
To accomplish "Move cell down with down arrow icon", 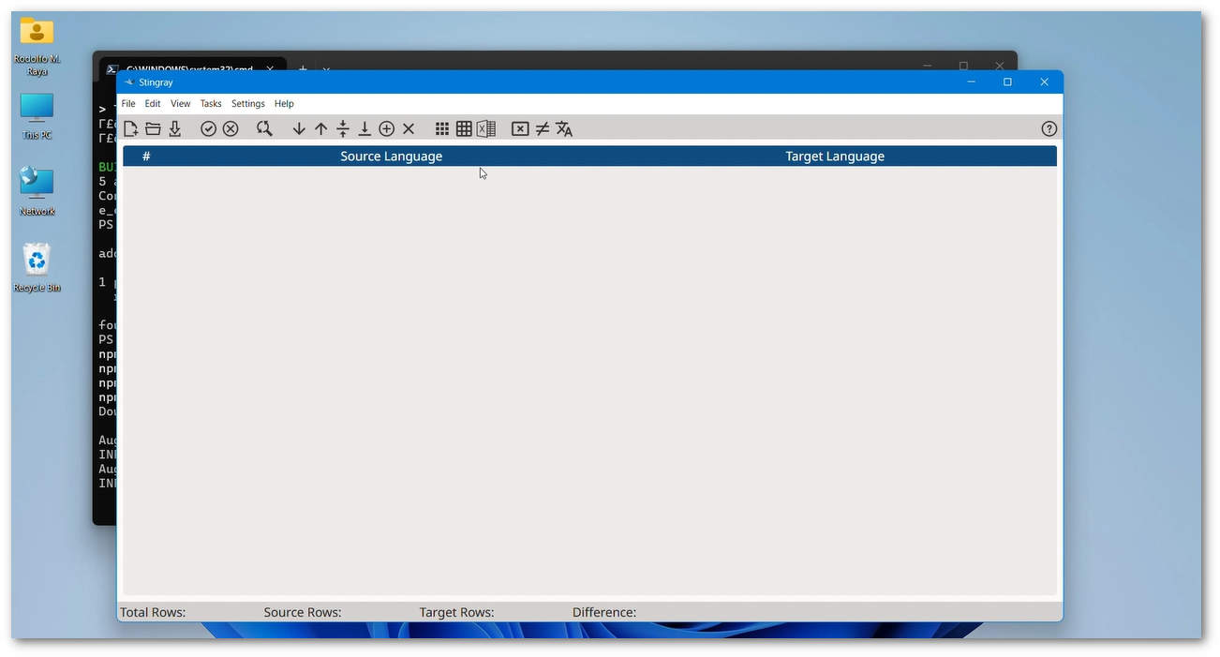I will click(x=299, y=129).
